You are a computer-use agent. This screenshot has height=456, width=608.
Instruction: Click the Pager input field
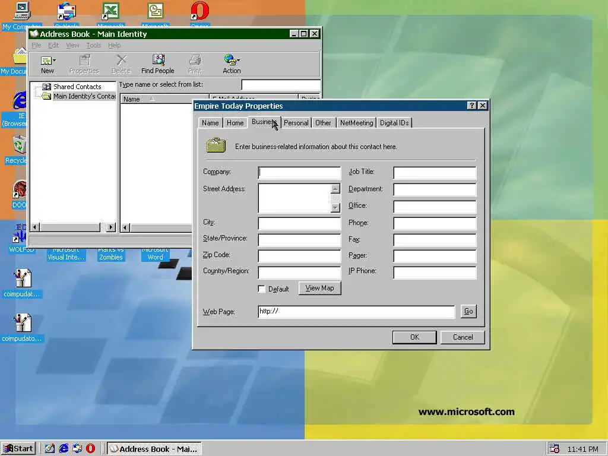click(435, 256)
